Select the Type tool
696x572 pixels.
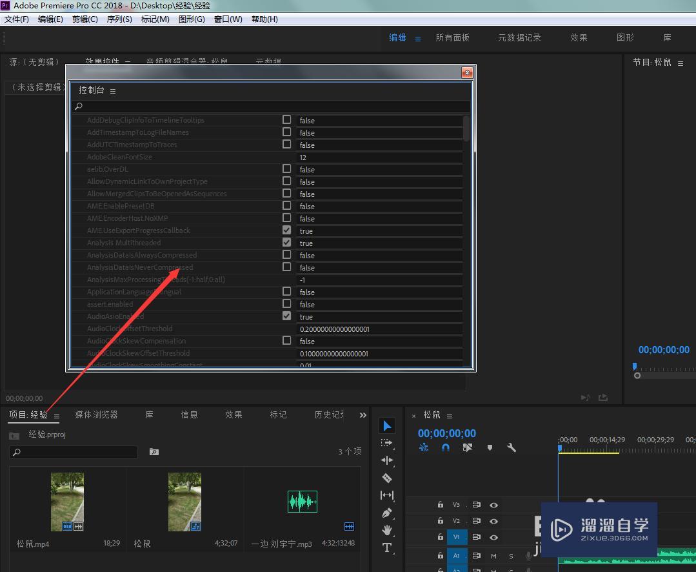(x=386, y=547)
